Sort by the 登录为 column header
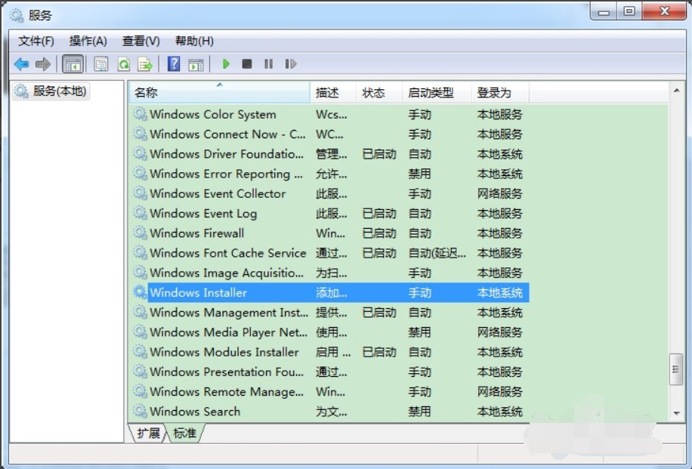 [x=499, y=92]
